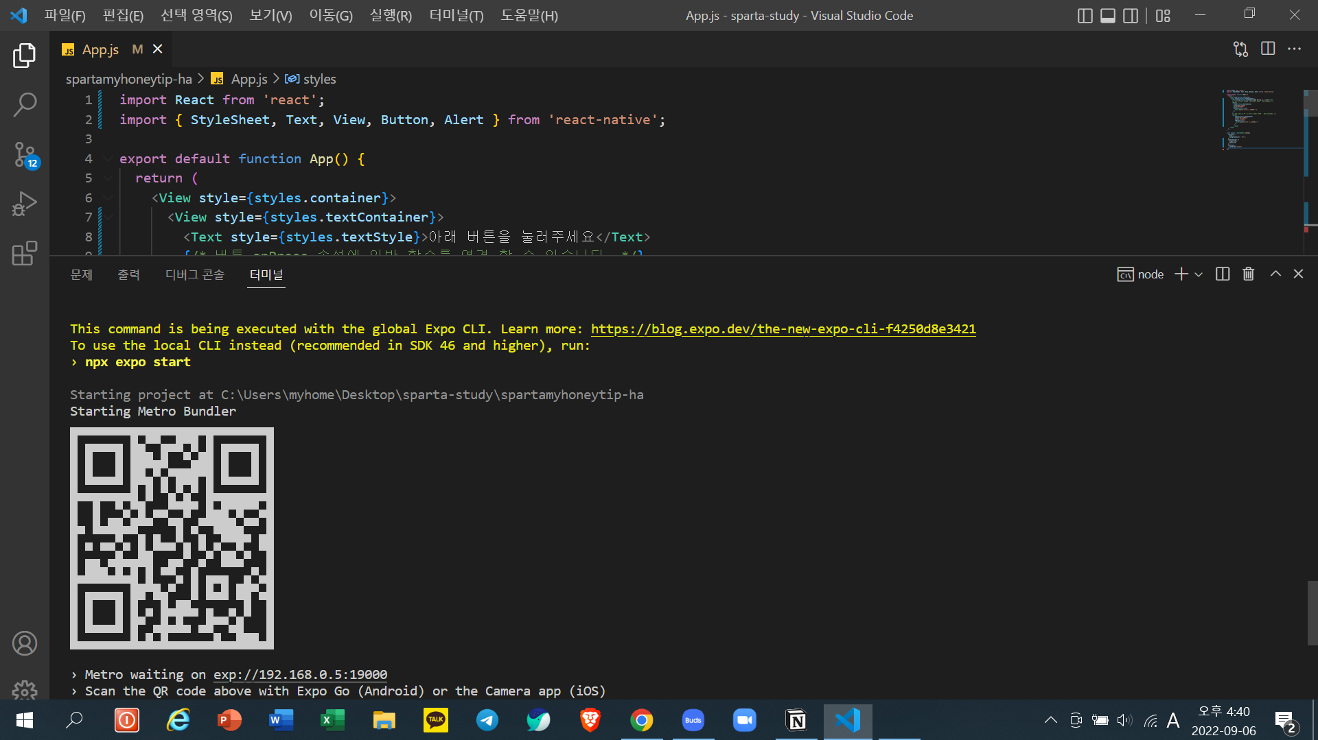1318x740 pixels.
Task: Open the Explorer view in activity bar
Action: [25, 56]
